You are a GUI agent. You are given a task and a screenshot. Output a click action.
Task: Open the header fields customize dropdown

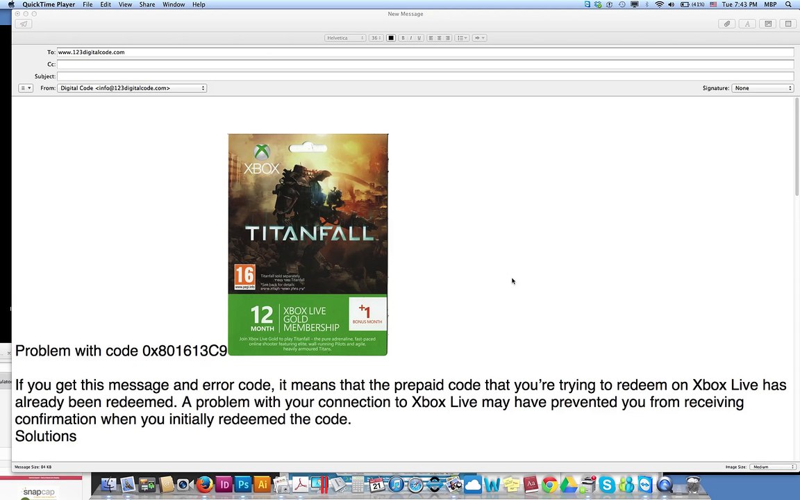[26, 88]
